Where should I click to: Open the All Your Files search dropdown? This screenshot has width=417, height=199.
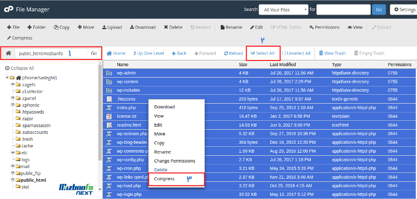pos(284,10)
